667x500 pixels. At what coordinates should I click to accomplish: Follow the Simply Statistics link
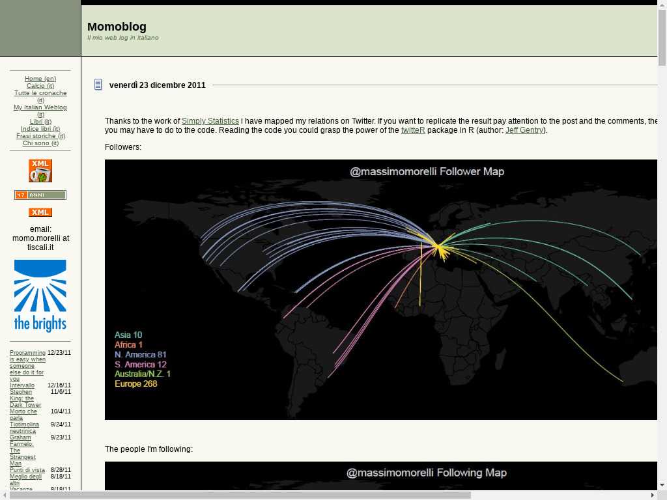click(x=210, y=121)
